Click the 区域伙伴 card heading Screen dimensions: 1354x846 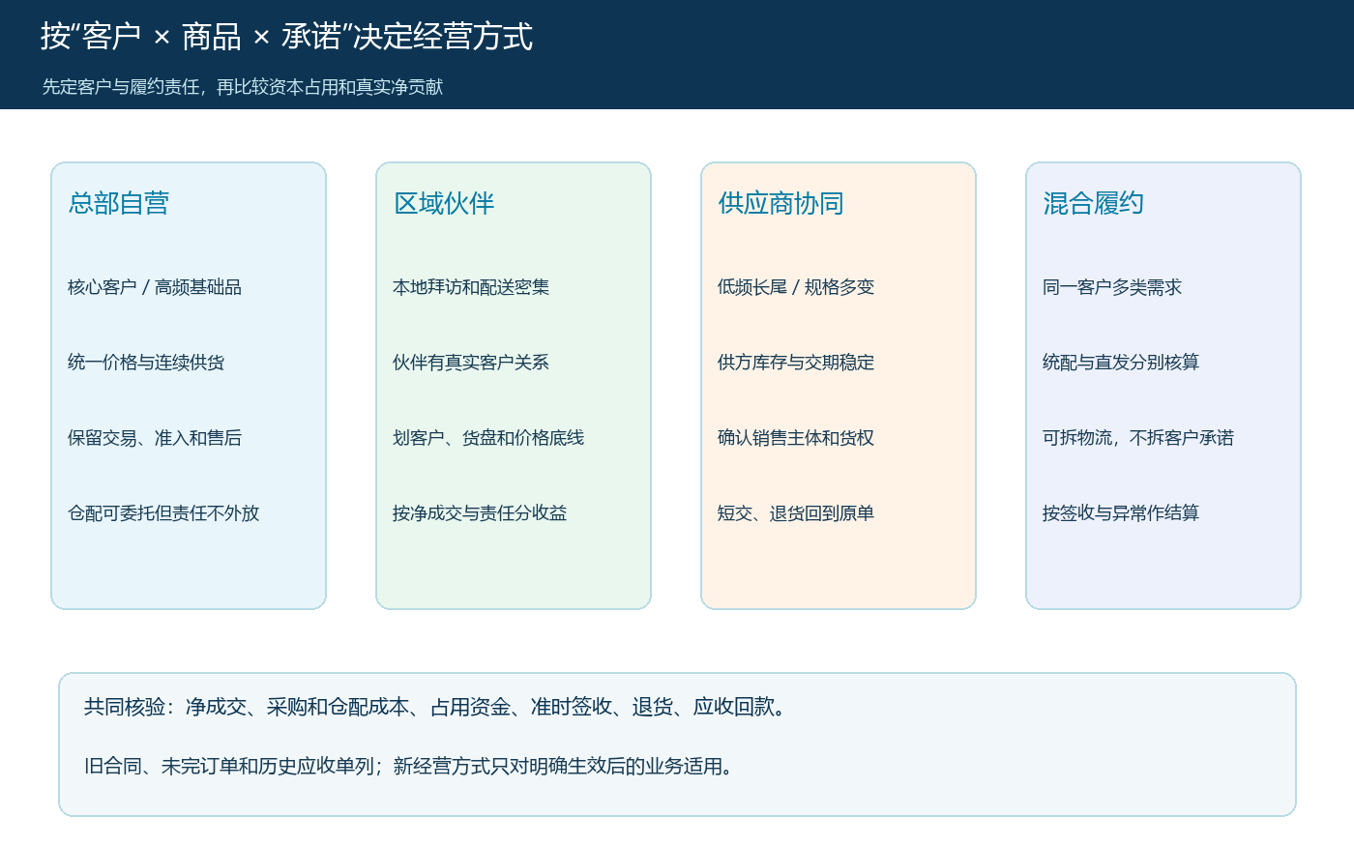point(444,203)
